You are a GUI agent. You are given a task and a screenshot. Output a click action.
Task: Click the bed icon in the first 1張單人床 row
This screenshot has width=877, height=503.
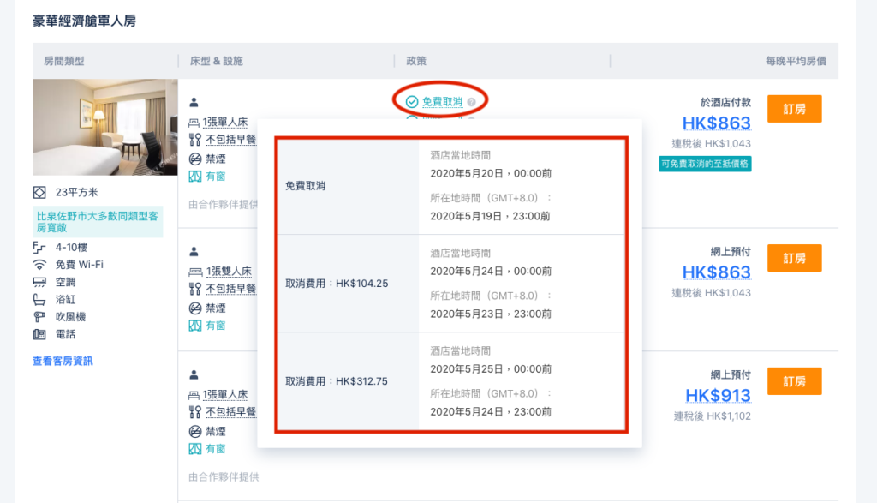[194, 123]
